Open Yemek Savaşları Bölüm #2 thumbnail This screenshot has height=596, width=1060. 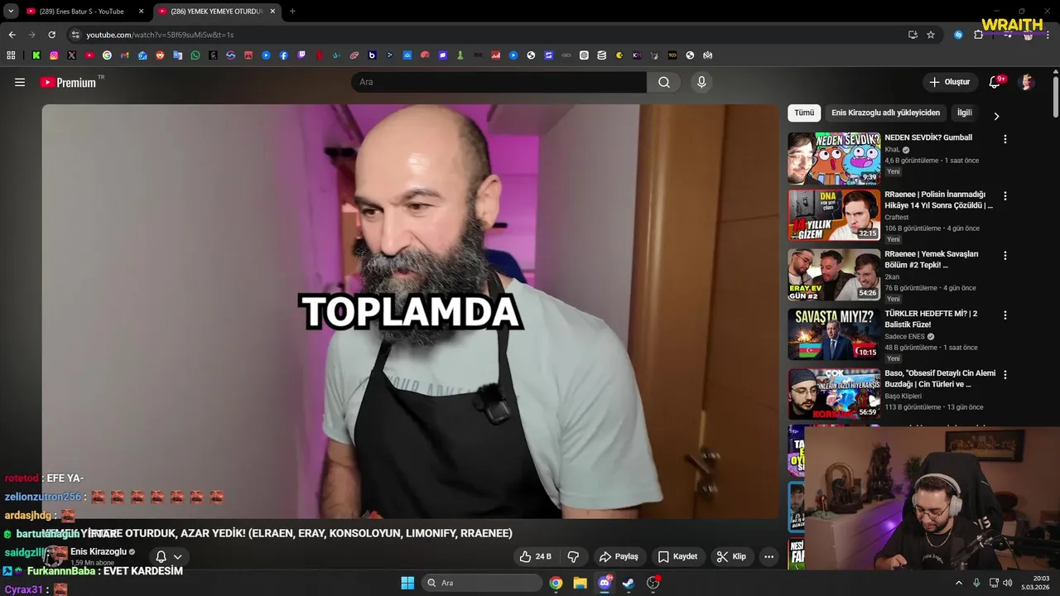click(834, 275)
